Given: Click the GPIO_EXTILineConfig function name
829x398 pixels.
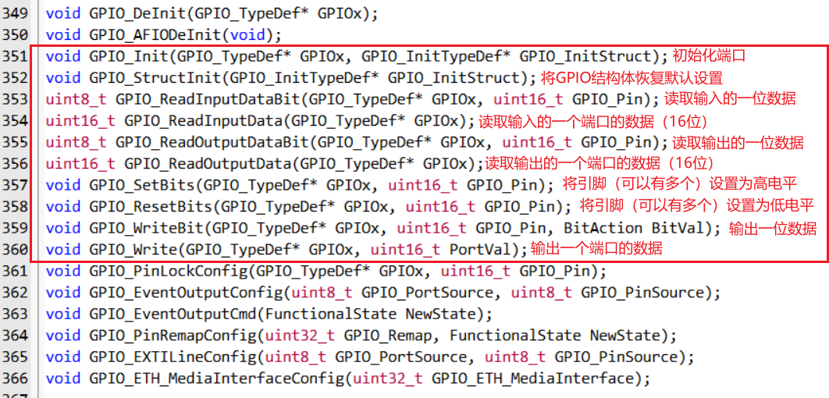Looking at the screenshot, I should tap(173, 357).
